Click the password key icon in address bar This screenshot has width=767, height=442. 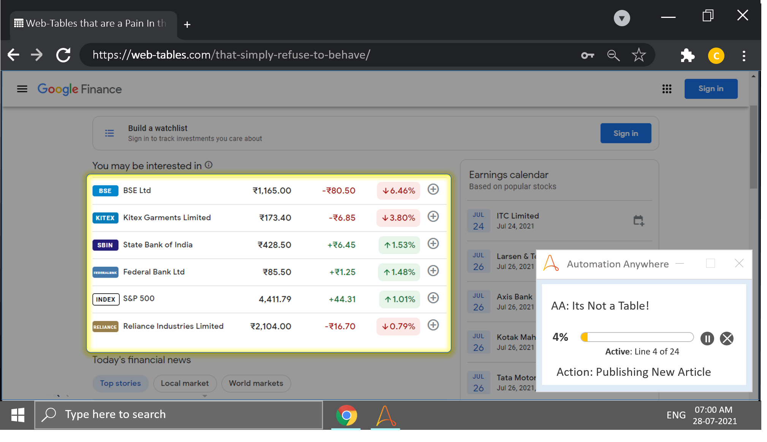pos(588,56)
